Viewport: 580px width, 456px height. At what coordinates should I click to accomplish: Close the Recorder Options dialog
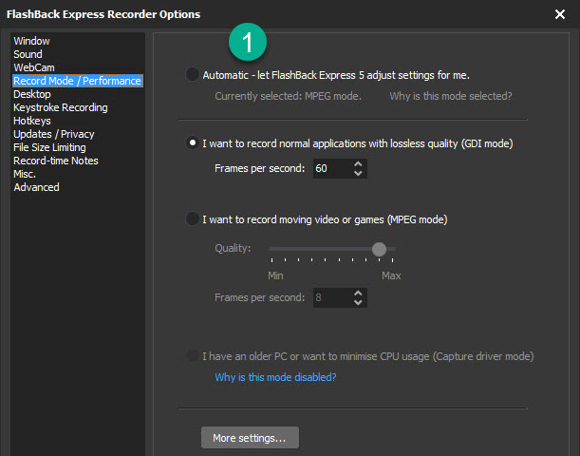click(559, 14)
